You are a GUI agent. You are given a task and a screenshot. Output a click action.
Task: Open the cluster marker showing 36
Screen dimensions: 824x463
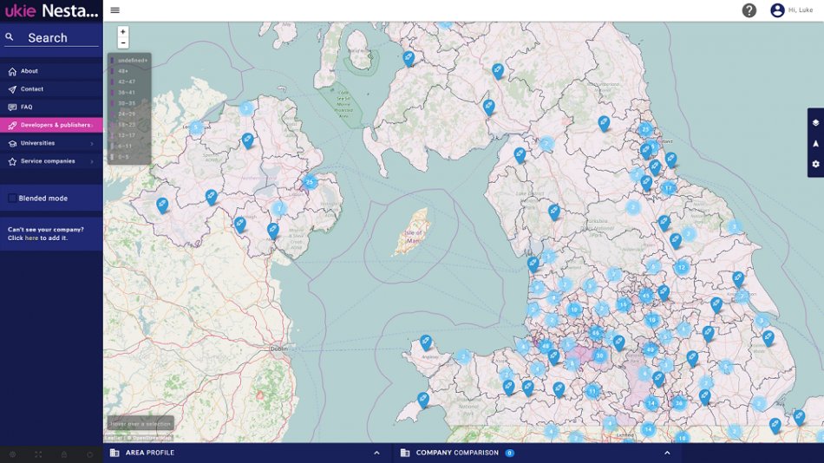coord(678,403)
